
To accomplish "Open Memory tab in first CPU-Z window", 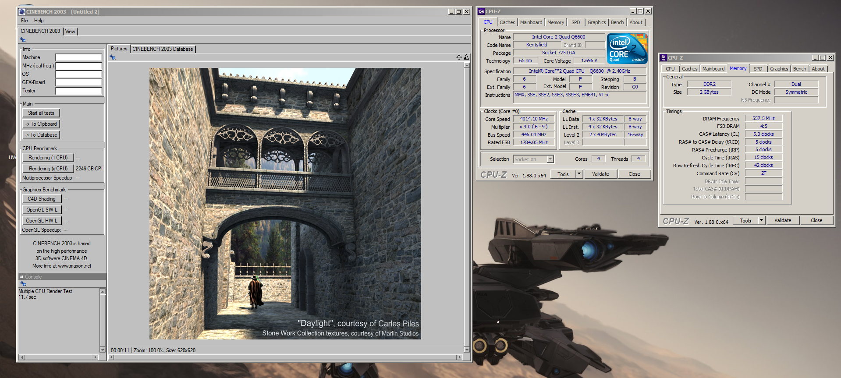I will [x=556, y=22].
